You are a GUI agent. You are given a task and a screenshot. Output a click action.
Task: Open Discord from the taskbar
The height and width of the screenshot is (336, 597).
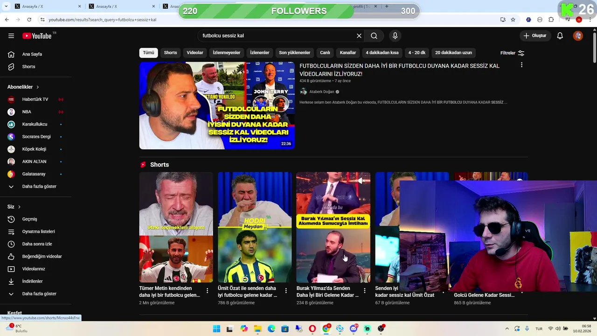tap(354, 329)
